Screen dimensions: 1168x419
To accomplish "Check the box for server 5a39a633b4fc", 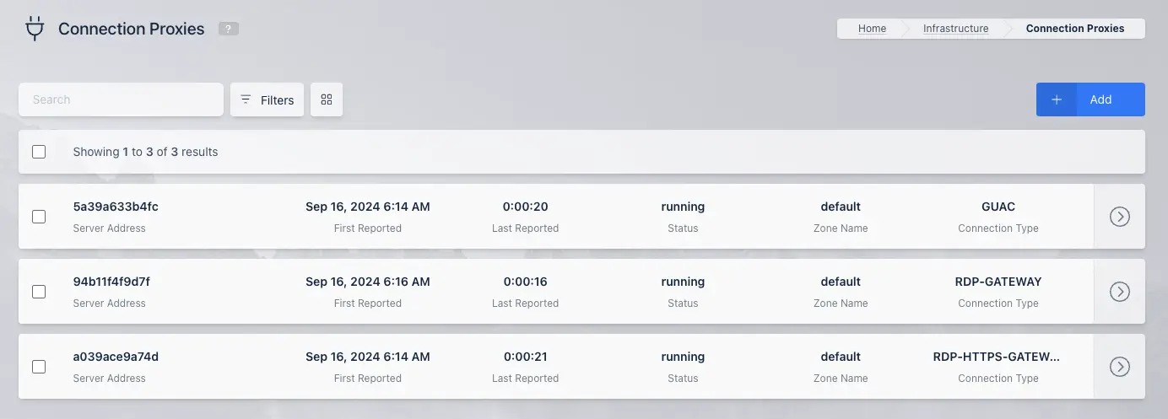I will pyautogui.click(x=39, y=217).
